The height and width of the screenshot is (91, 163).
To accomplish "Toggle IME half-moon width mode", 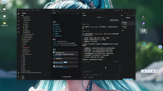I will tap(147, 71).
